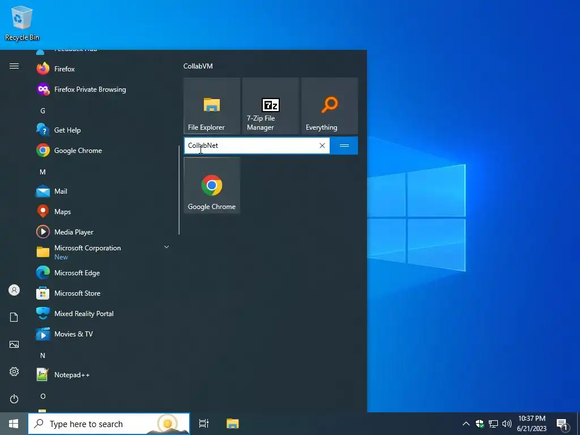This screenshot has width=580, height=435.
Task: Open the Pictures shortcut in Start sidebar
Action: pos(14,344)
